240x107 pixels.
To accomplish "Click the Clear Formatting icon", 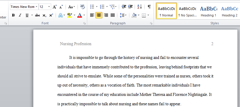I will pyautogui.click(x=83, y=7).
